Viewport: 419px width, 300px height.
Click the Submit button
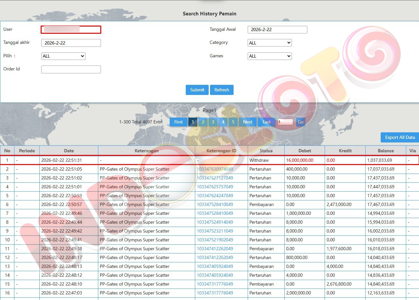[197, 90]
